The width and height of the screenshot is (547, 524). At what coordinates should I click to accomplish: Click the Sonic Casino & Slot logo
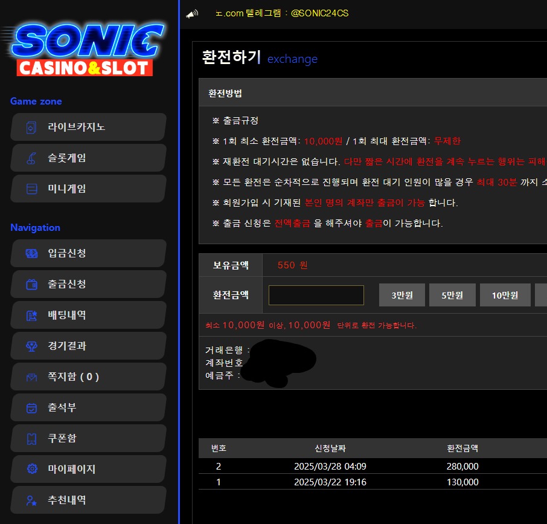[x=85, y=50]
